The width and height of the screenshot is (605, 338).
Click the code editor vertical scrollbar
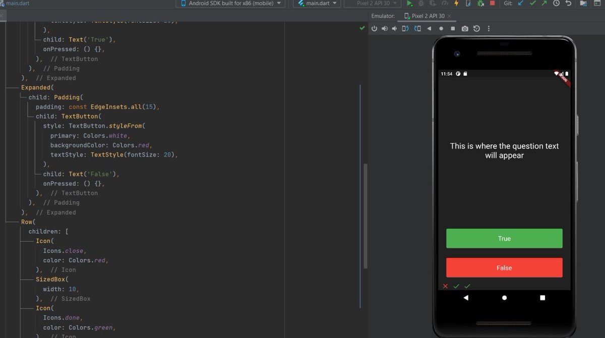366,217
